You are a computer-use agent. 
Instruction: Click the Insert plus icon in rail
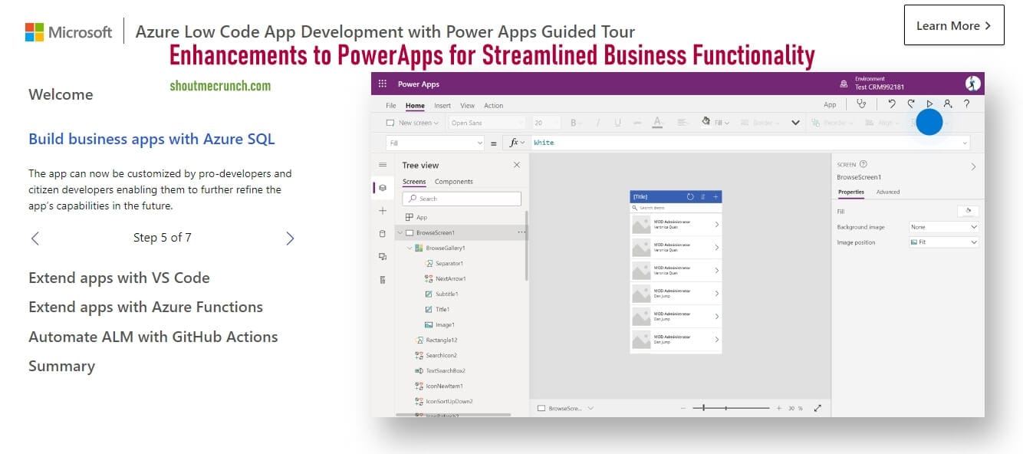(383, 211)
